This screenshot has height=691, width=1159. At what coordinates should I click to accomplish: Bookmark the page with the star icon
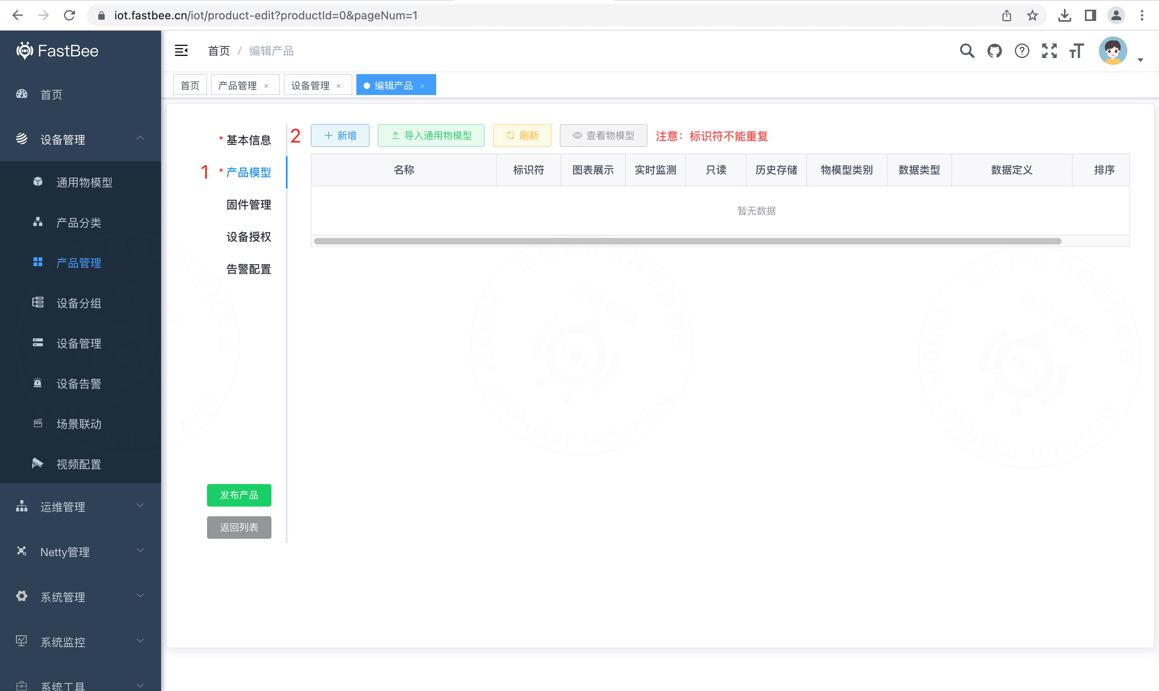tap(1032, 15)
